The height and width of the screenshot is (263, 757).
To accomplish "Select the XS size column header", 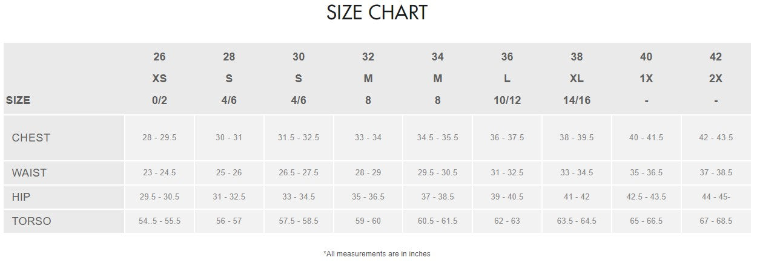I will pyautogui.click(x=159, y=79).
